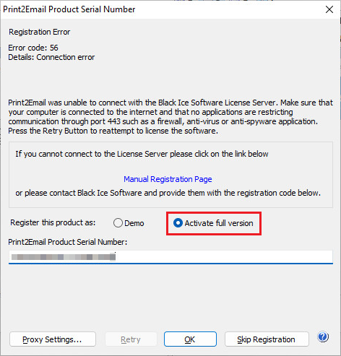Click the Retry button
341x356 pixels.
point(131,339)
